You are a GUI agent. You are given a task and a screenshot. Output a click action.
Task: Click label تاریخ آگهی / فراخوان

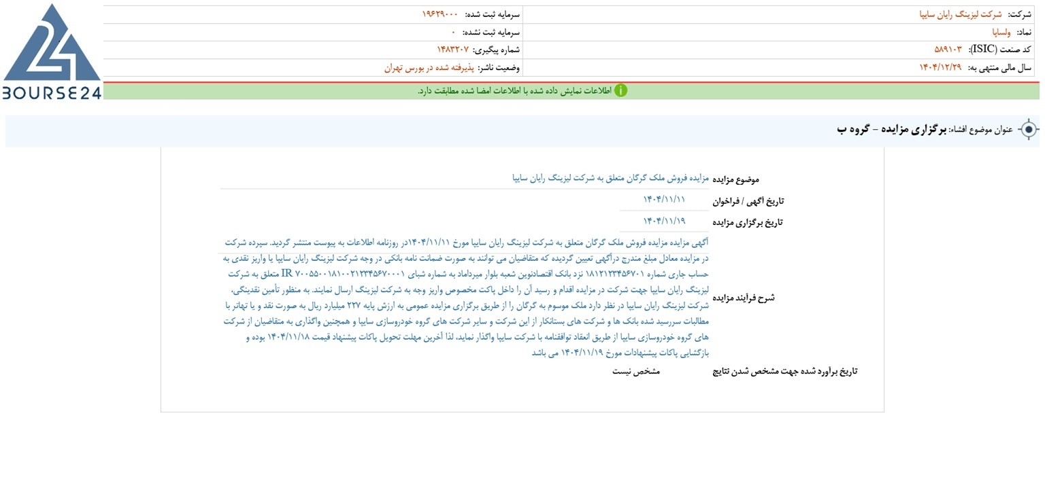(x=748, y=201)
